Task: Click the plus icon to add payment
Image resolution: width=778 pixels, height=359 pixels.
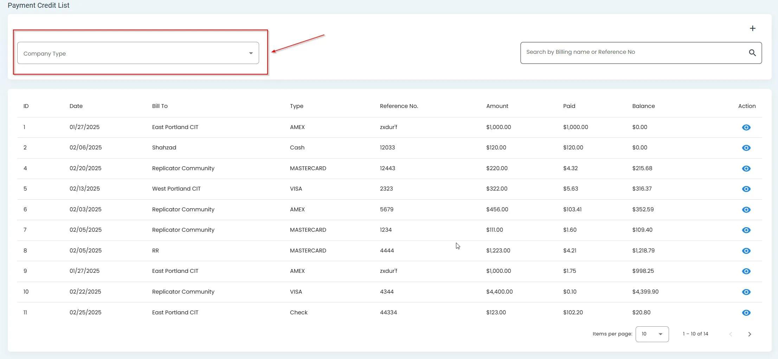Action: (752, 28)
